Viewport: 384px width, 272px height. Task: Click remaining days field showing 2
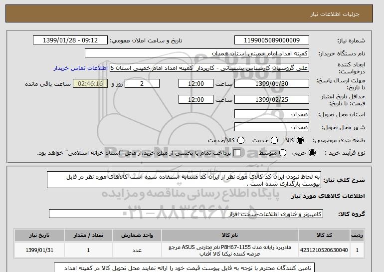point(142,83)
